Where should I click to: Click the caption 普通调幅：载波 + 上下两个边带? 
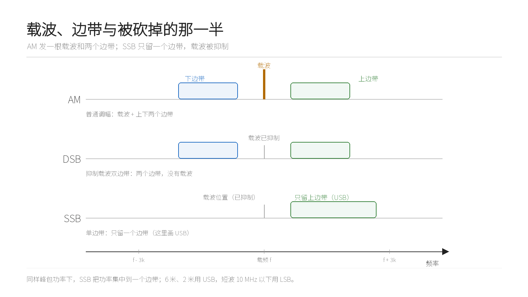[129, 114]
